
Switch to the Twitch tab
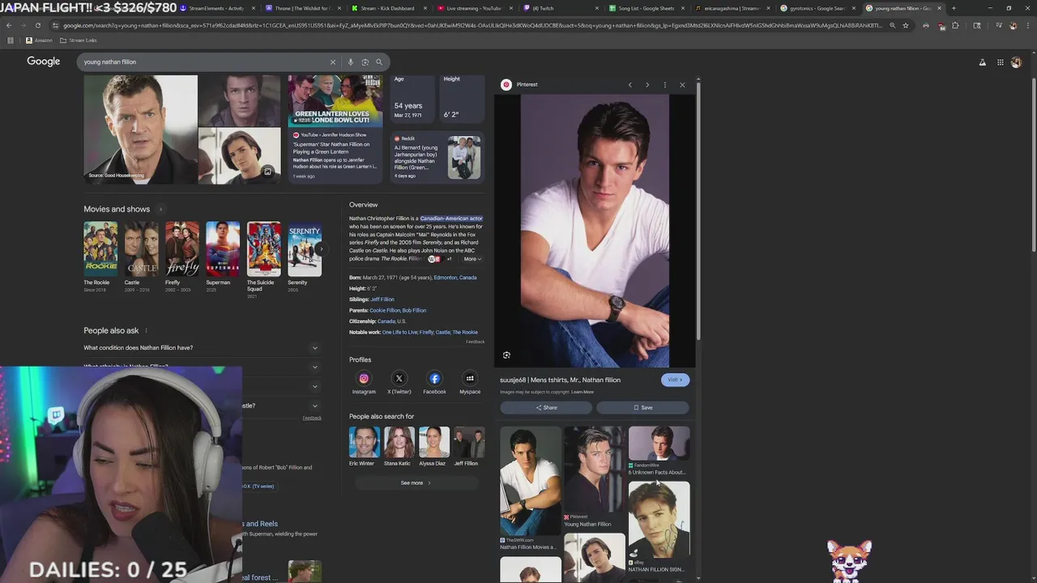point(560,8)
